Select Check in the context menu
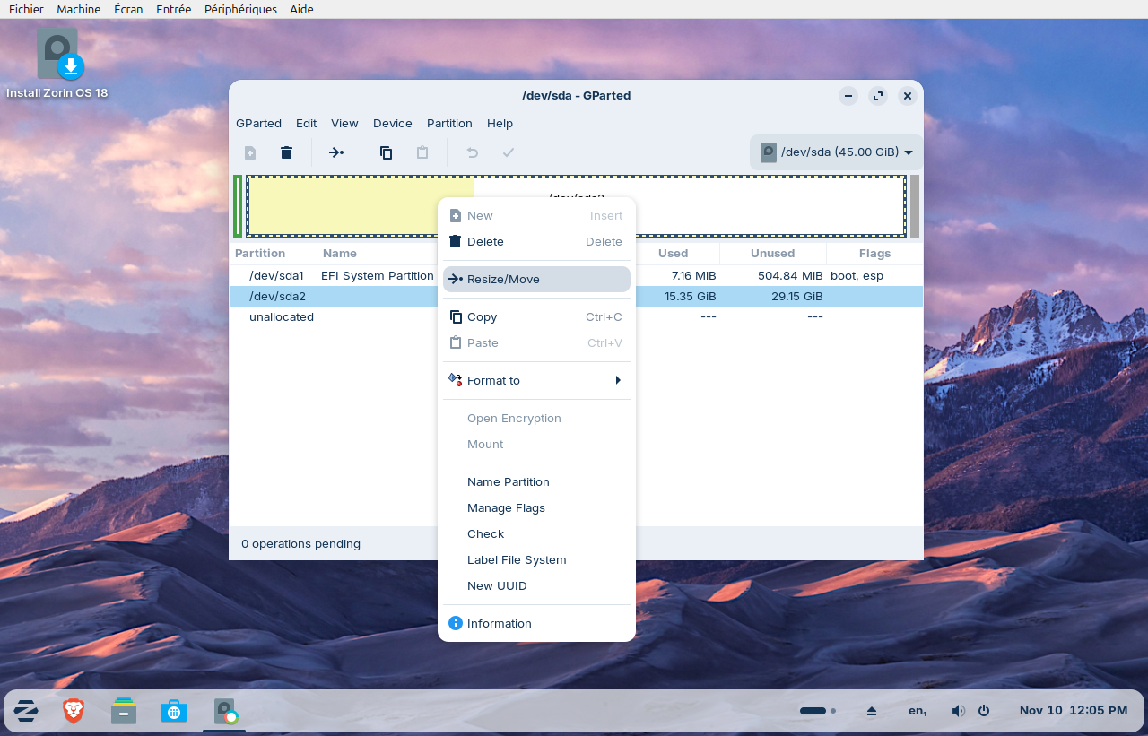 (x=536, y=533)
